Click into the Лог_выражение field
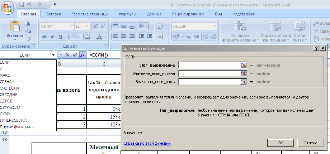Image resolution: width=330 pixels, height=154 pixels. pyautogui.click(x=209, y=65)
